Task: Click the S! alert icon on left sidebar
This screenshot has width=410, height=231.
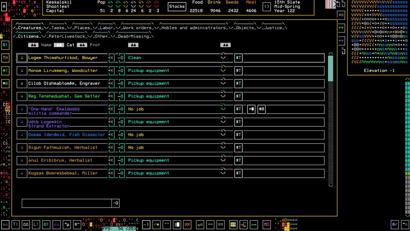Action: click(5, 45)
